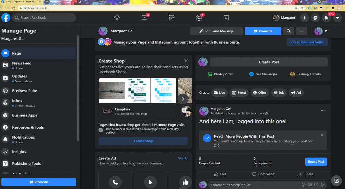Share the post
The width and height of the screenshot is (345, 189).
[x=306, y=174]
